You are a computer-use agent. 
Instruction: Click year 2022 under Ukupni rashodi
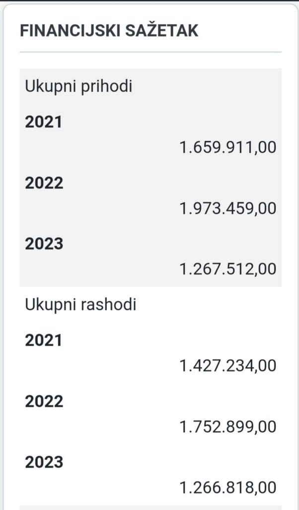pos(44,401)
